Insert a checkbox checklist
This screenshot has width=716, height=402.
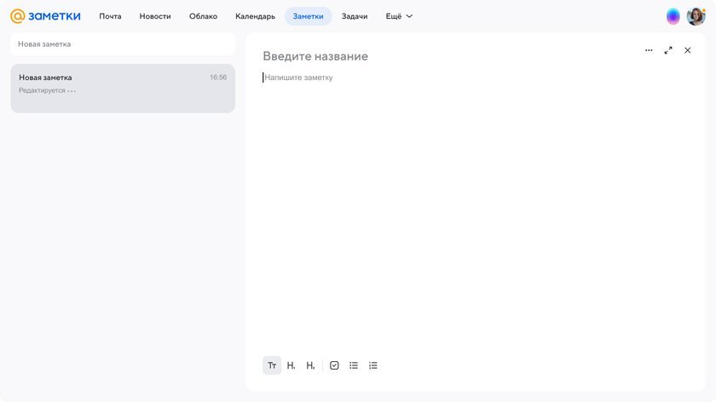pos(334,365)
